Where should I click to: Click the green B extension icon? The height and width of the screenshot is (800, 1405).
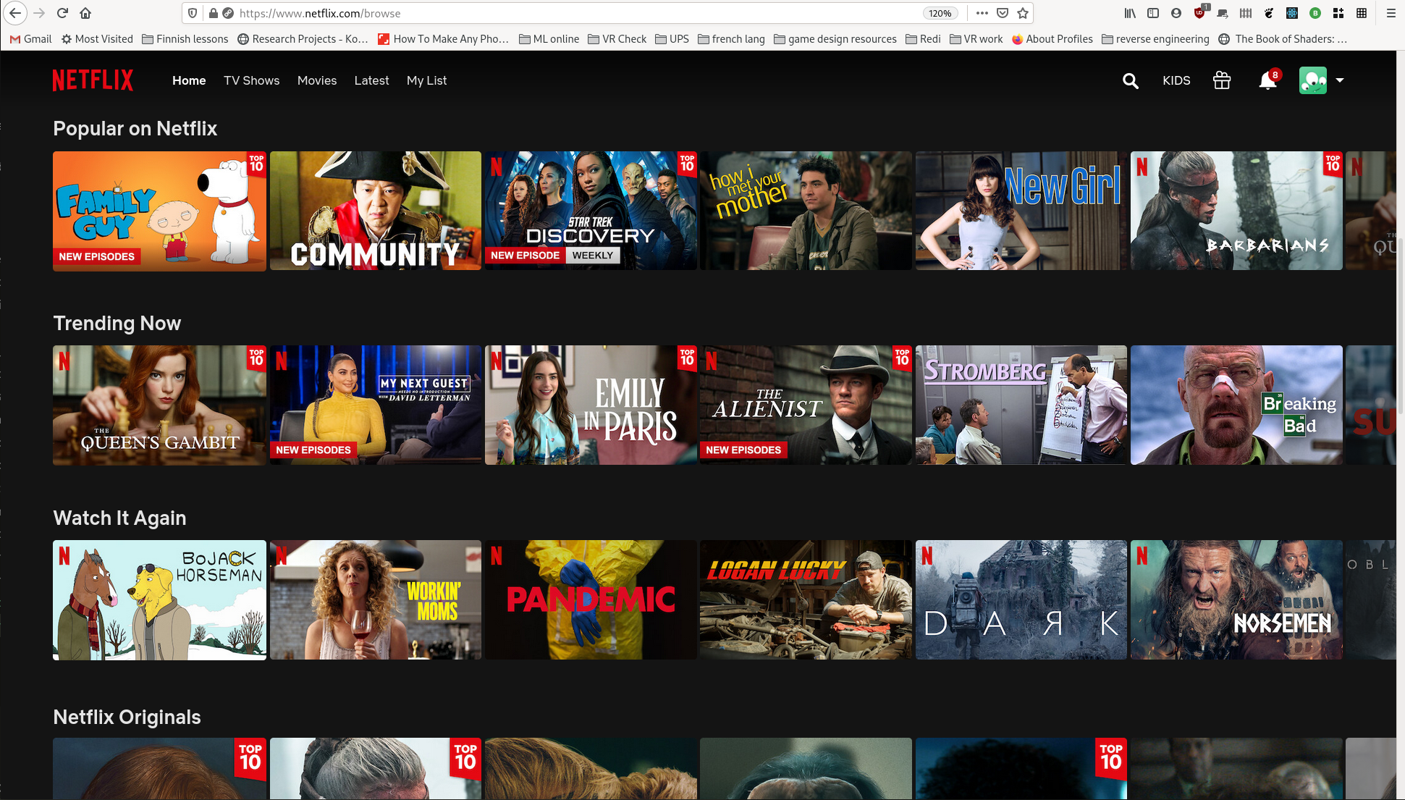click(x=1315, y=13)
